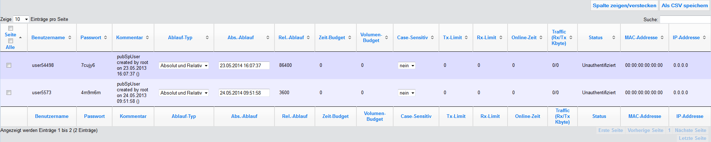The height and width of the screenshot is (142, 711).
Task: Check the box for user54498
Action: (9, 65)
